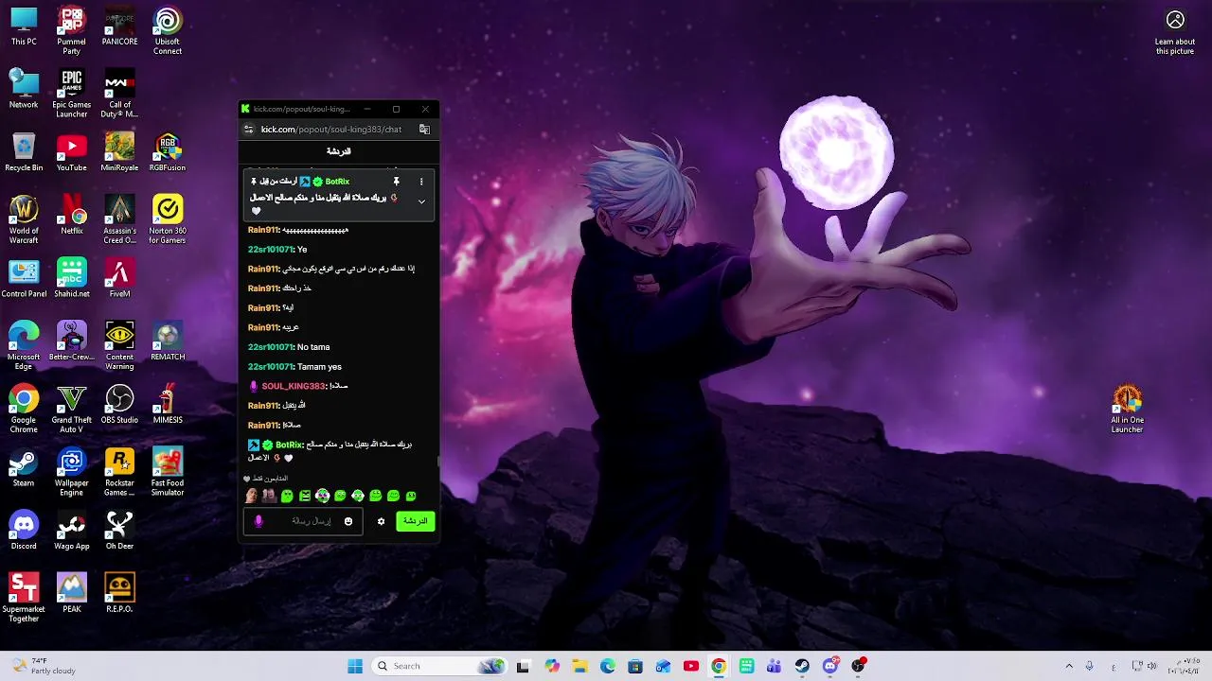Screen dimensions: 1212x681
Task: Open Call of Duty desktop shortcut
Action: point(119,95)
